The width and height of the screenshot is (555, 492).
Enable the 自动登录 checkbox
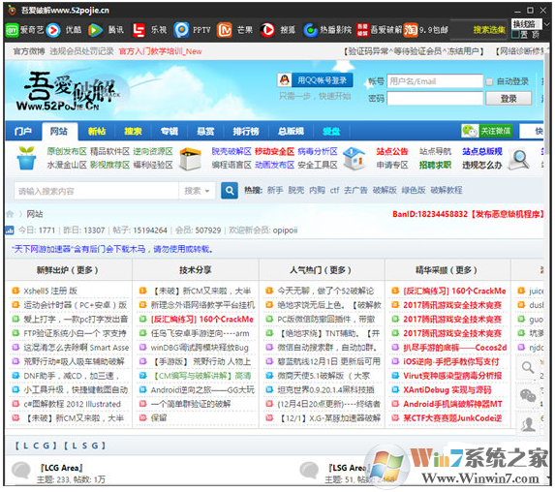[x=489, y=81]
